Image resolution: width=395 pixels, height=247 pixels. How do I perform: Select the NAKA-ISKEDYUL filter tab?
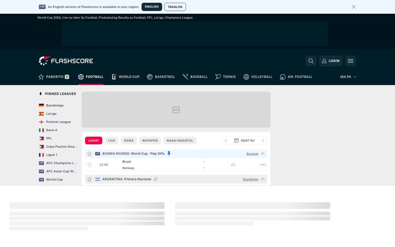[179, 141]
